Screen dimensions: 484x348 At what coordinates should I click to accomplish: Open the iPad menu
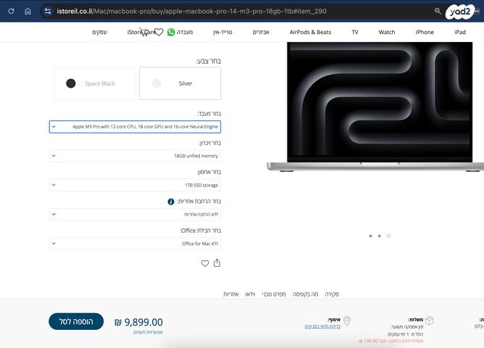[x=460, y=32]
